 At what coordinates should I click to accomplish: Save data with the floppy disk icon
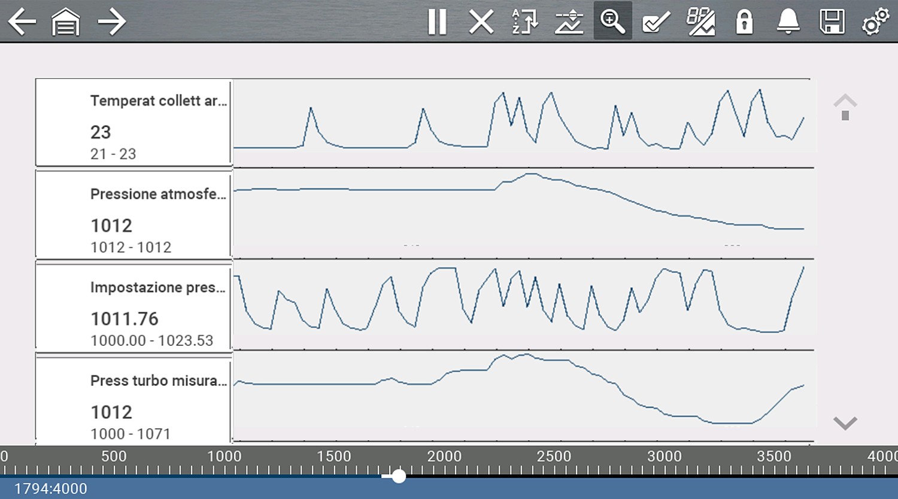point(832,22)
